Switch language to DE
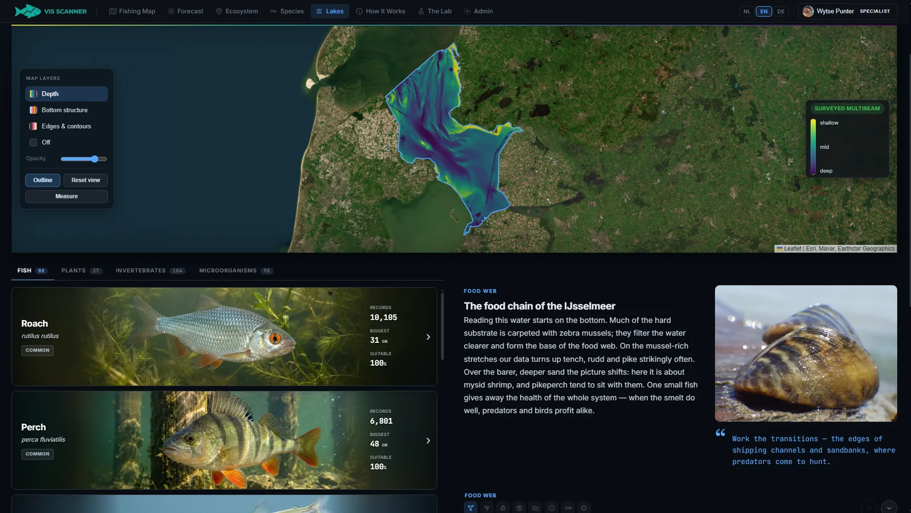The width and height of the screenshot is (911, 513). (781, 11)
